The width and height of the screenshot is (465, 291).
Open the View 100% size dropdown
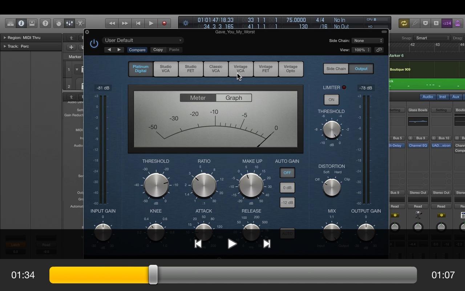(x=362, y=50)
